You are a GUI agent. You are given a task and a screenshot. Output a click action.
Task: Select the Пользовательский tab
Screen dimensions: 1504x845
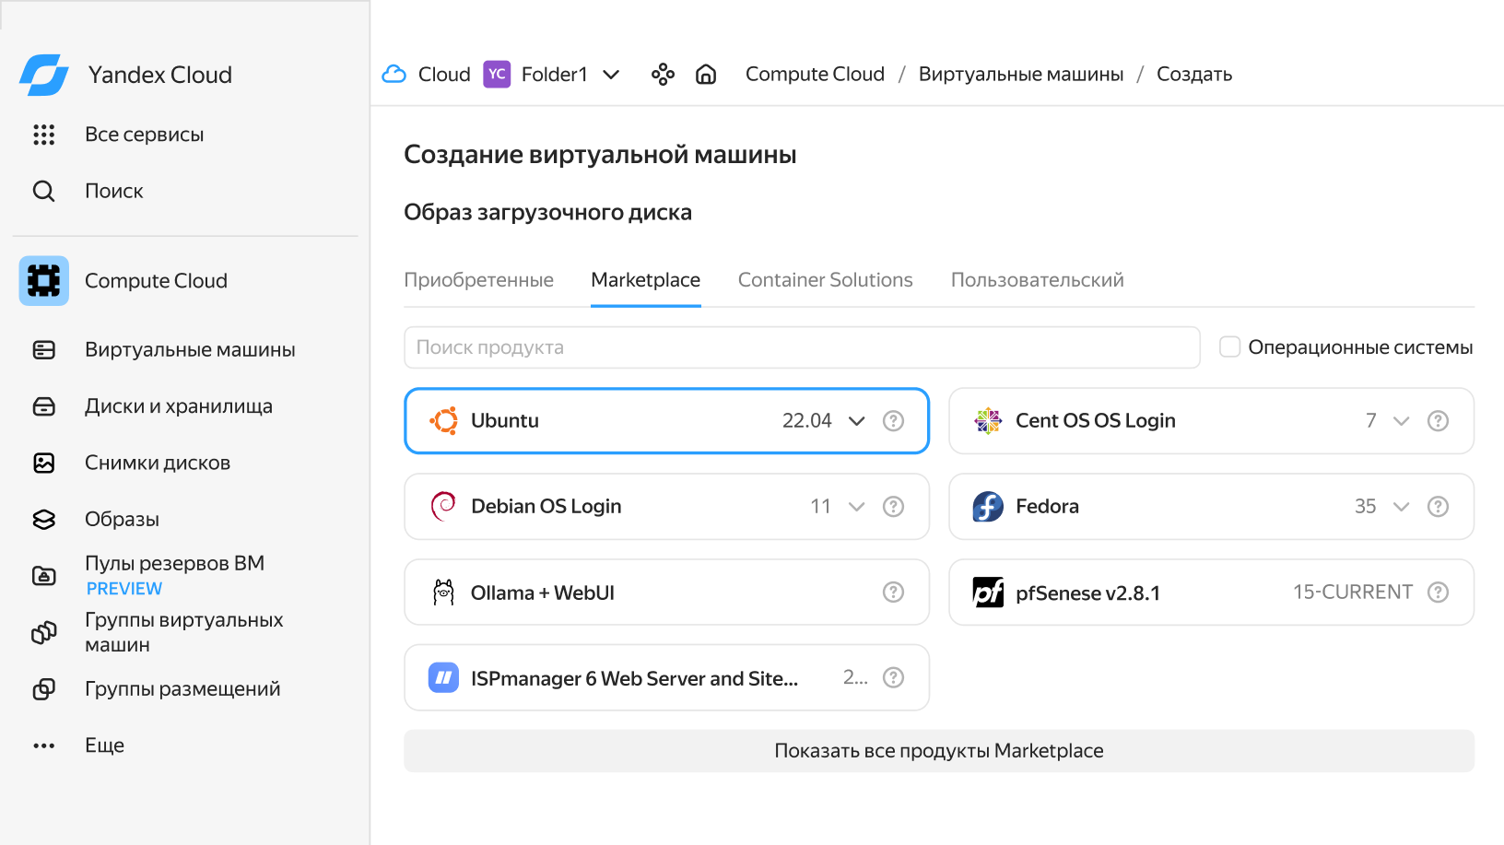(x=1037, y=280)
